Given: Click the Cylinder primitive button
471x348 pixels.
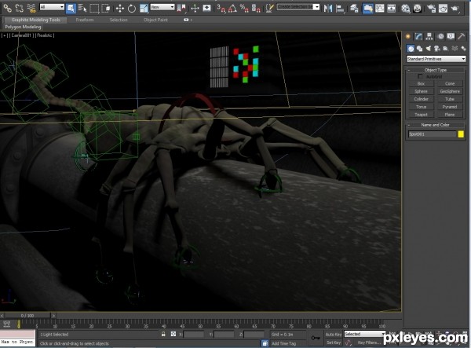Looking at the screenshot, I should 421,99.
